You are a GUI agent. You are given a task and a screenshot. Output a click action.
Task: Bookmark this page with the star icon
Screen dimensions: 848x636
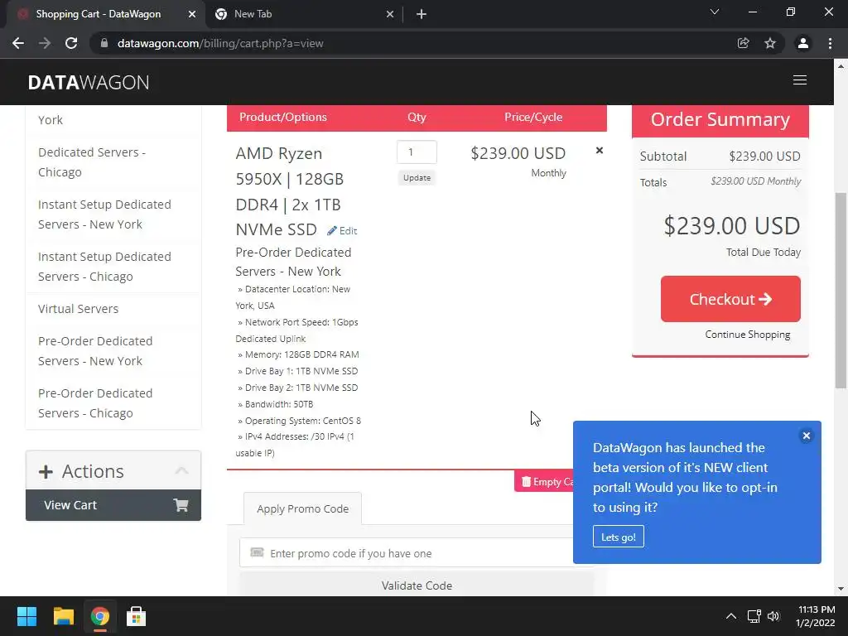[x=770, y=43]
